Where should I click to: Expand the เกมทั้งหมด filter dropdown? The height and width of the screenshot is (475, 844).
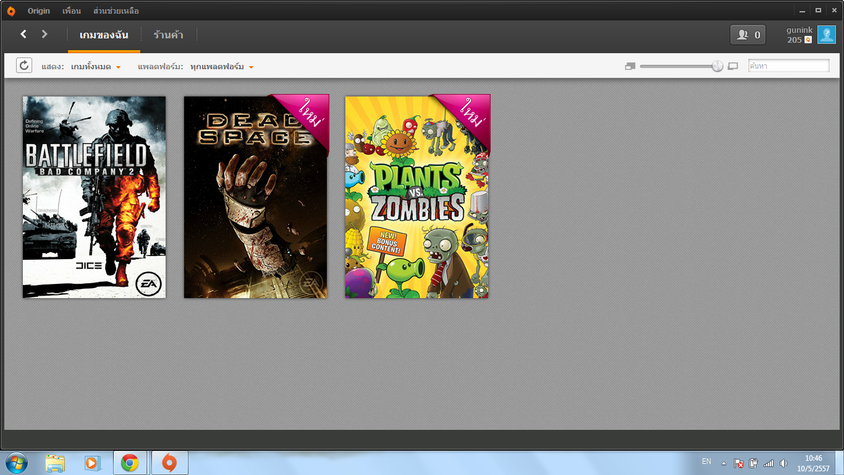coord(96,67)
